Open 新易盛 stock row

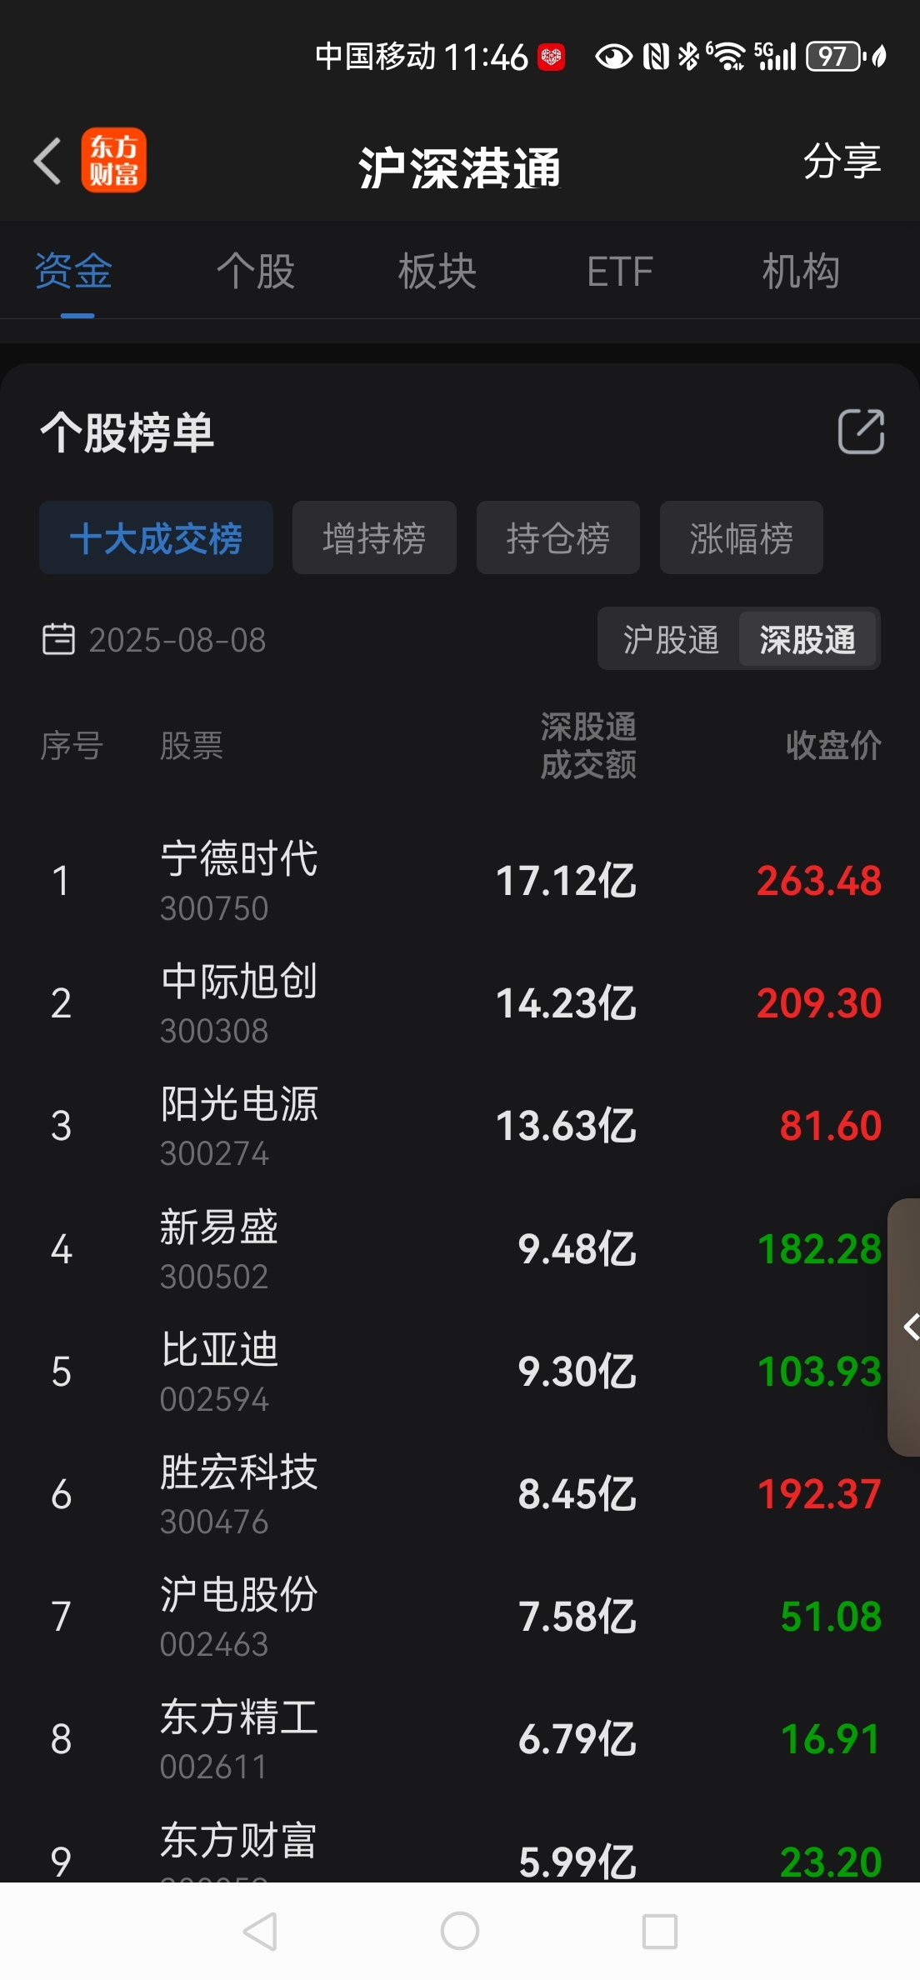[460, 1249]
